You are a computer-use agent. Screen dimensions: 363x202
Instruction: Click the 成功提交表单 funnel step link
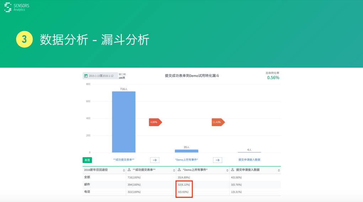click(124, 160)
